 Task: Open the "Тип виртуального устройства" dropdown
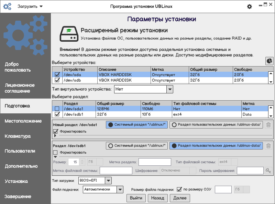click(169, 89)
